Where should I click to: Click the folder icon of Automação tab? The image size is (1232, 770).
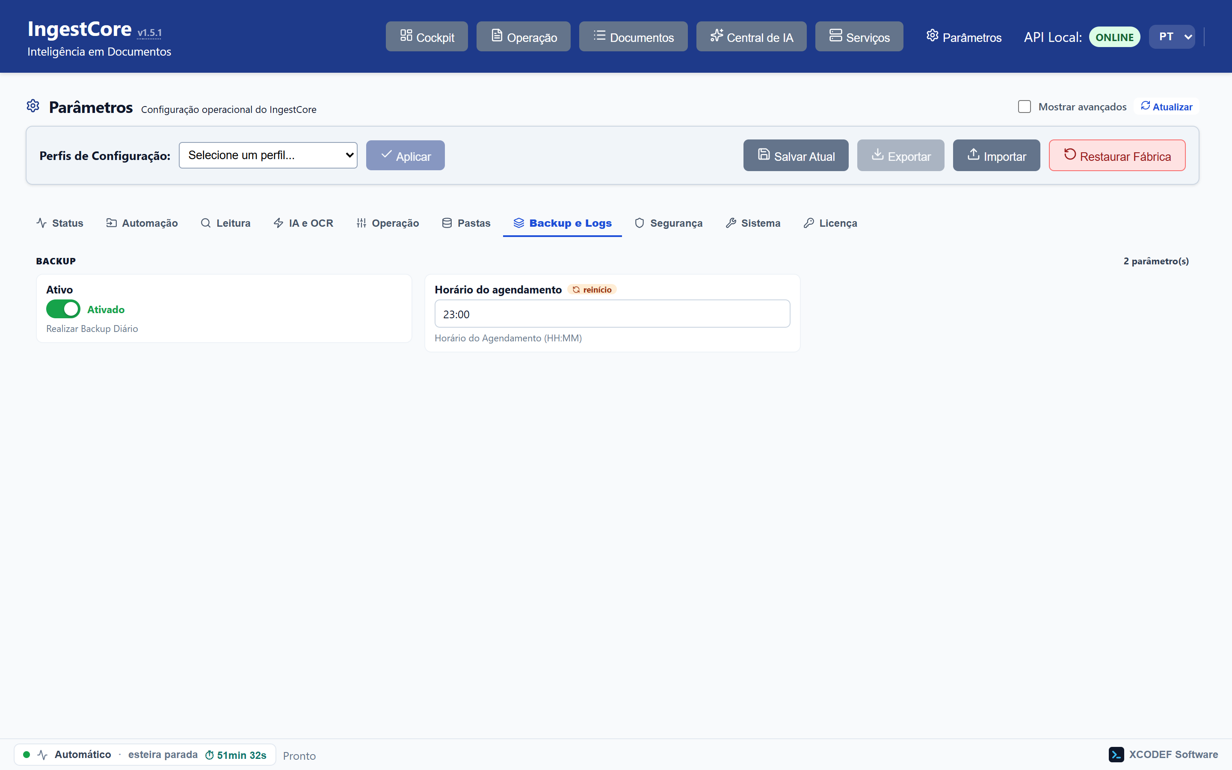(112, 222)
